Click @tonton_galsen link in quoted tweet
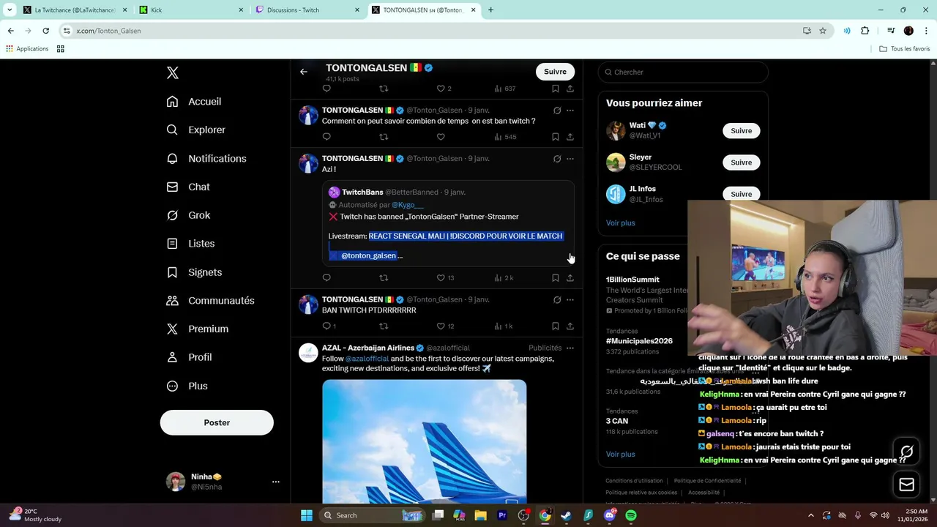The image size is (937, 527). click(x=368, y=255)
